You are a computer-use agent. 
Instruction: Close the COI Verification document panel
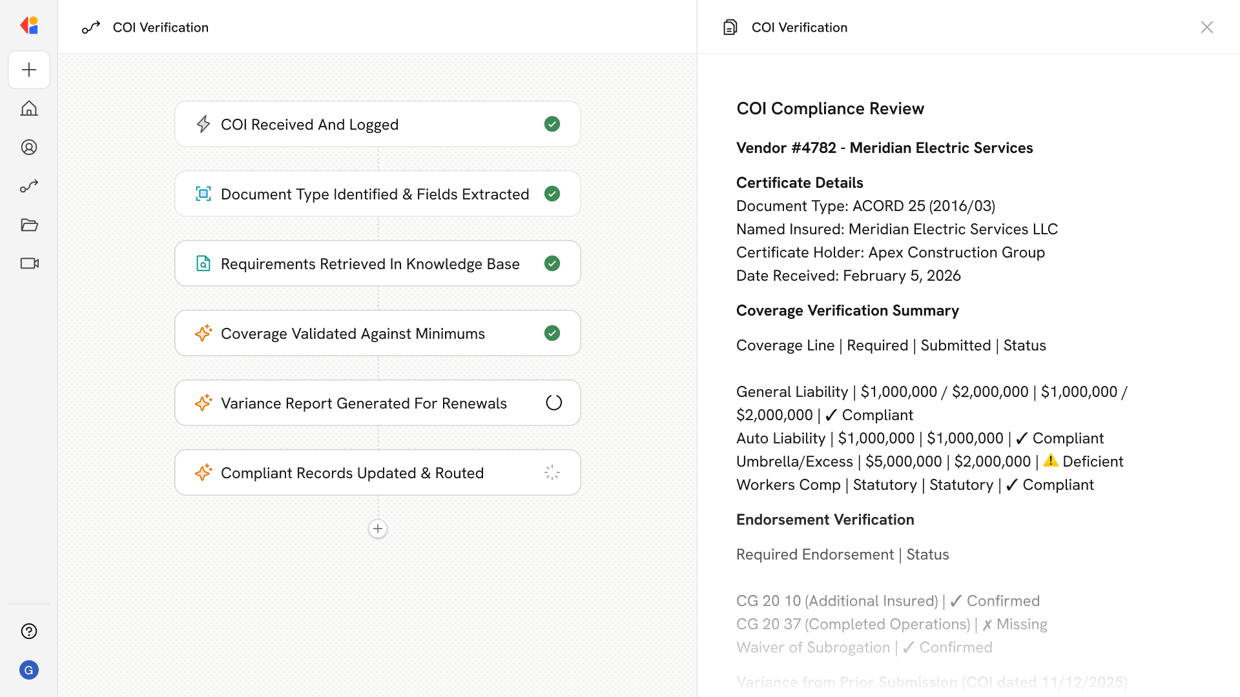[1206, 27]
